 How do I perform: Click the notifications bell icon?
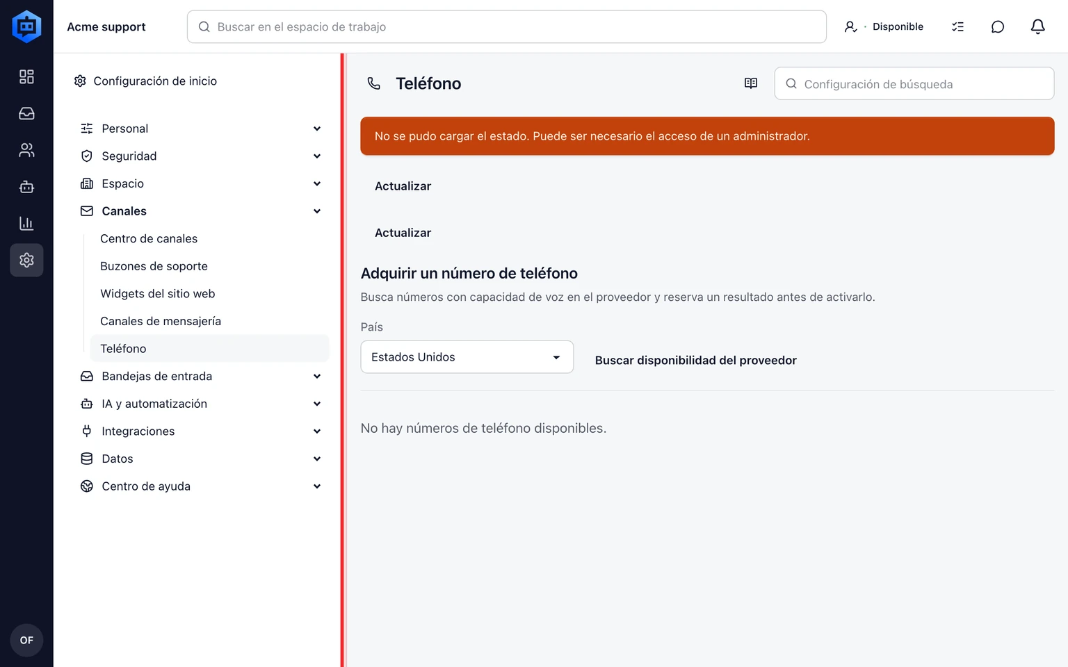[x=1037, y=26]
